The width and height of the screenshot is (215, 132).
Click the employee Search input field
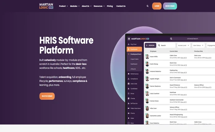pyautogui.click(x=166, y=45)
